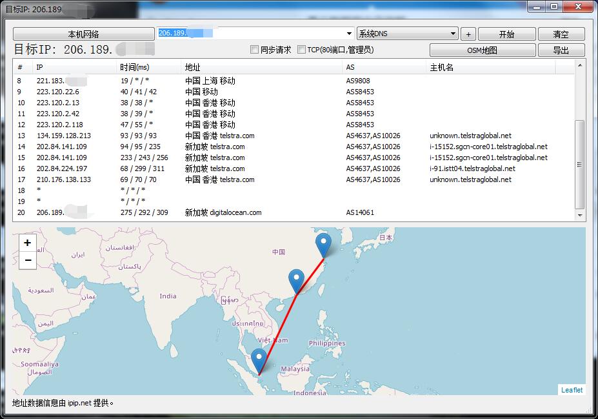Click the map marker over Shanghai

coord(323,246)
